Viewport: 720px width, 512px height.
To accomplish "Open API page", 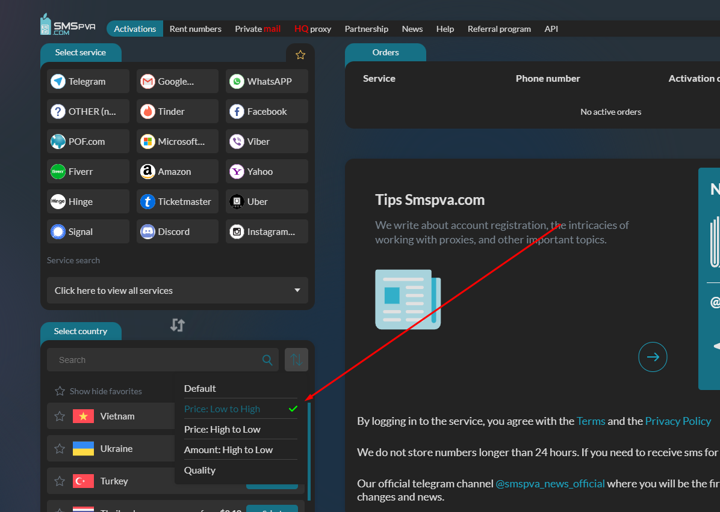I will pos(551,28).
